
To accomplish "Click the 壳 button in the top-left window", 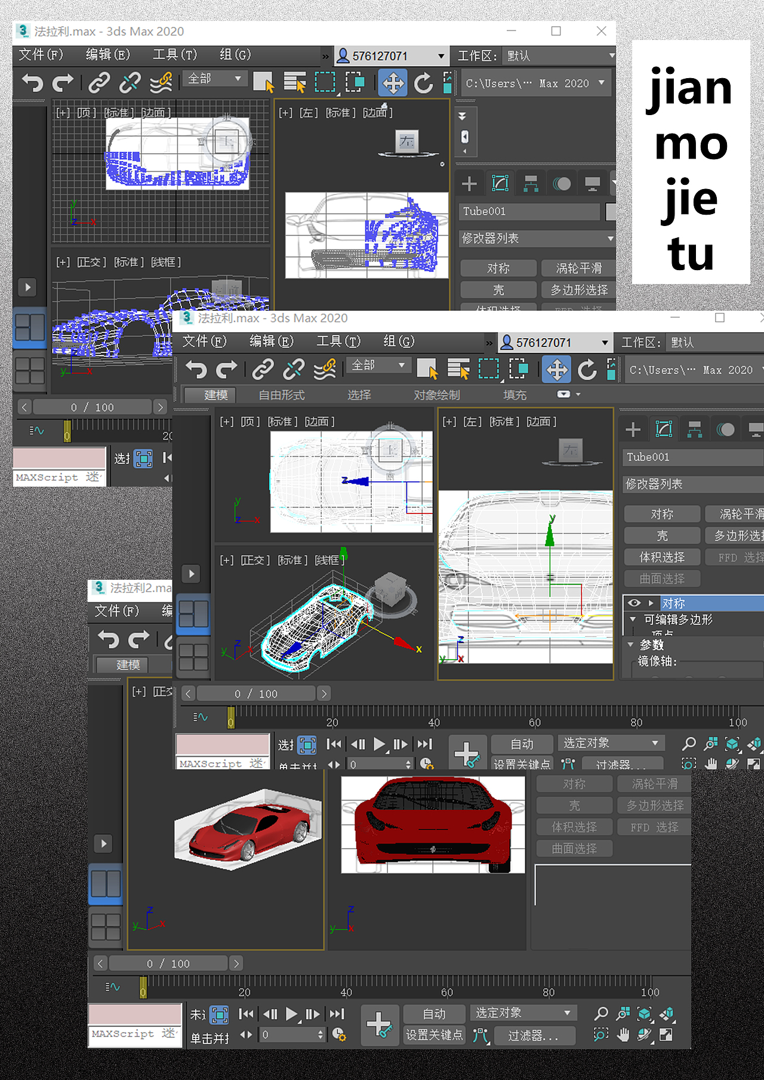I will pyautogui.click(x=498, y=290).
